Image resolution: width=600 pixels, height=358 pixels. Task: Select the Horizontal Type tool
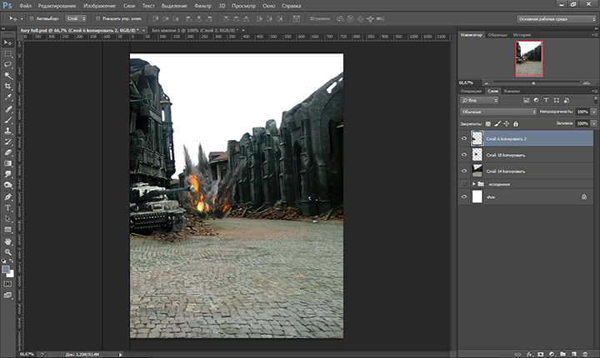tap(8, 206)
